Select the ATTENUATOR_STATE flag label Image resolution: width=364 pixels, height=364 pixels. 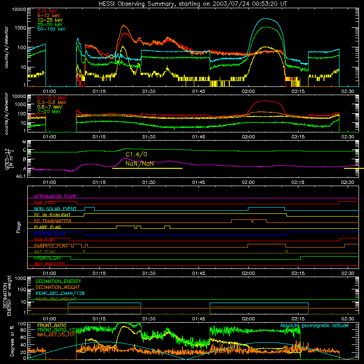(55, 197)
